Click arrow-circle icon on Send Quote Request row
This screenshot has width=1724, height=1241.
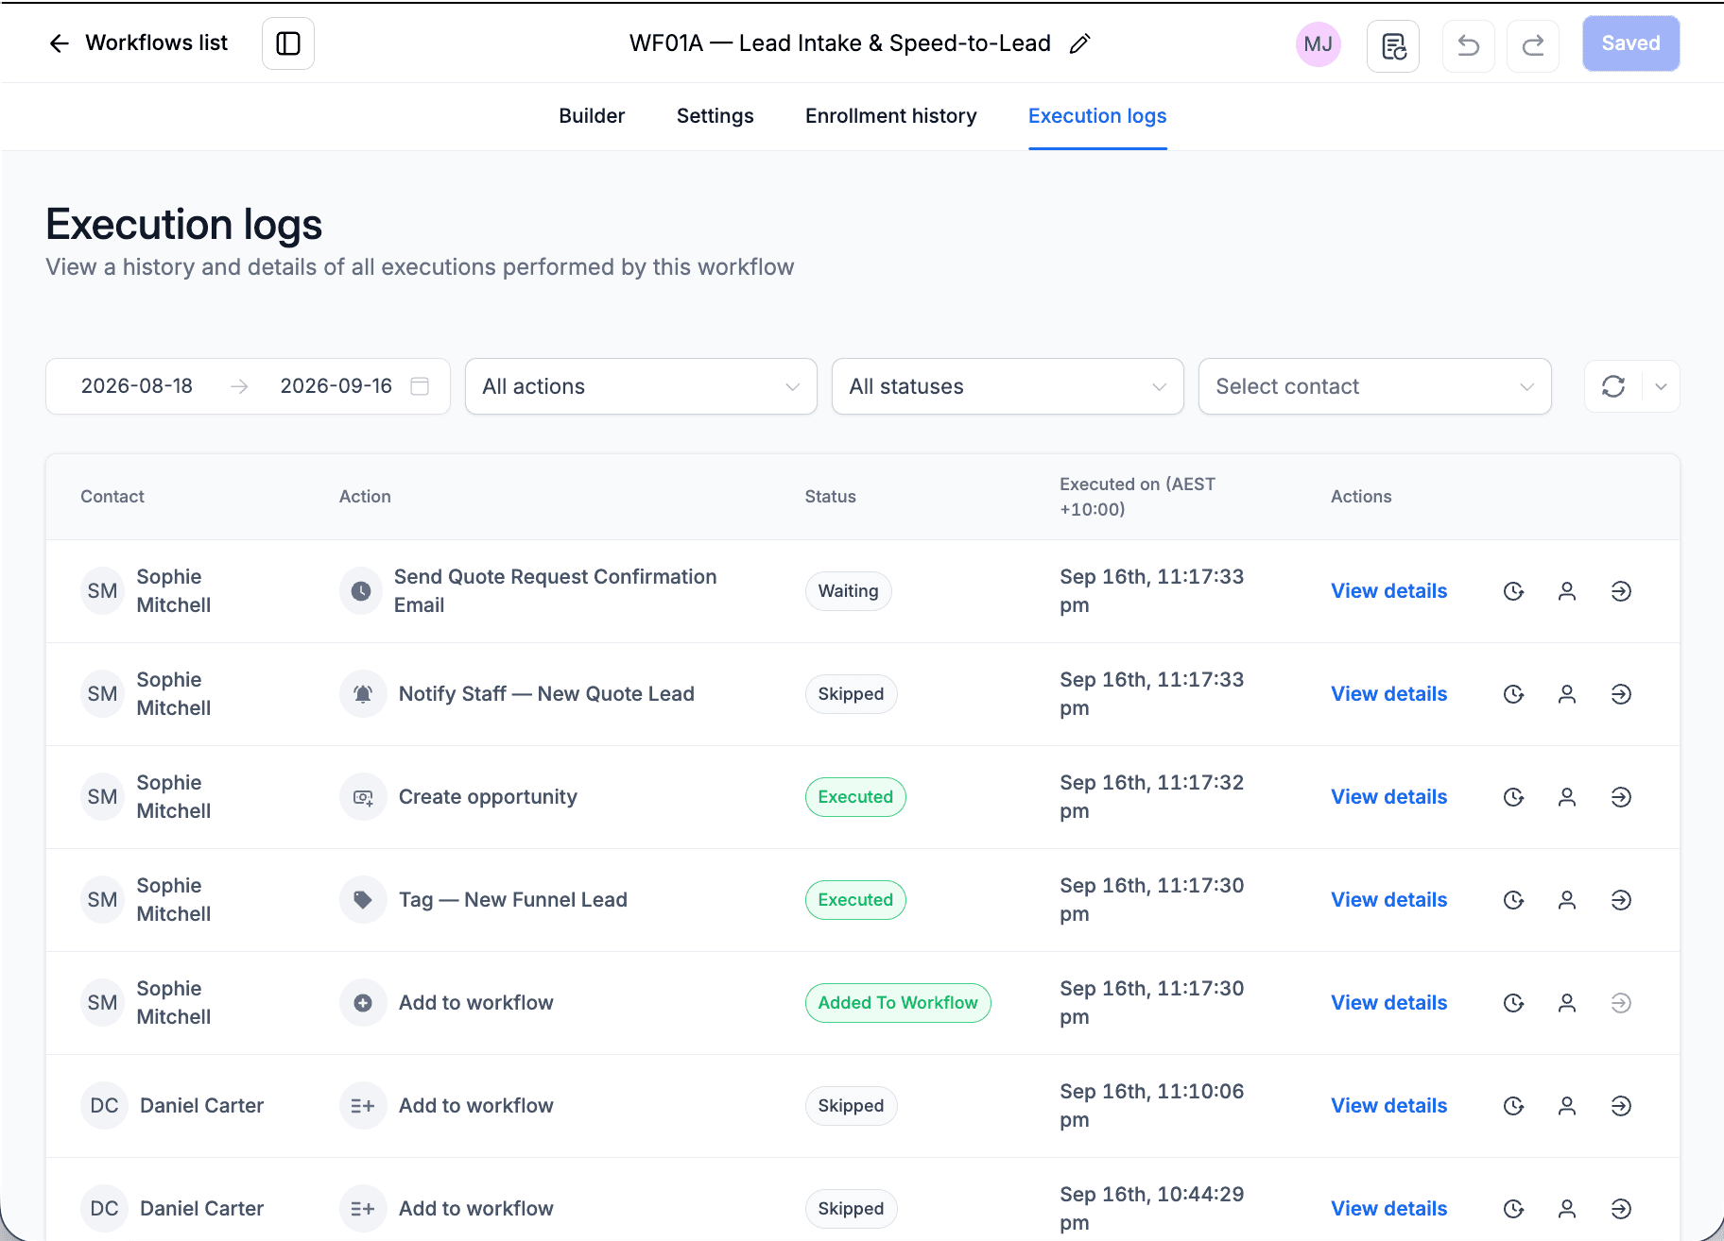(x=1621, y=591)
